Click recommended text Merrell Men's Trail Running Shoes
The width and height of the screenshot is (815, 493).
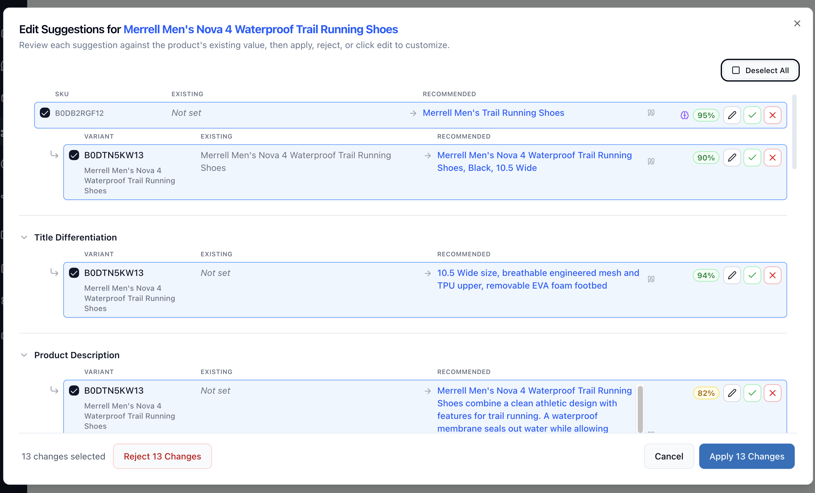[x=493, y=113]
